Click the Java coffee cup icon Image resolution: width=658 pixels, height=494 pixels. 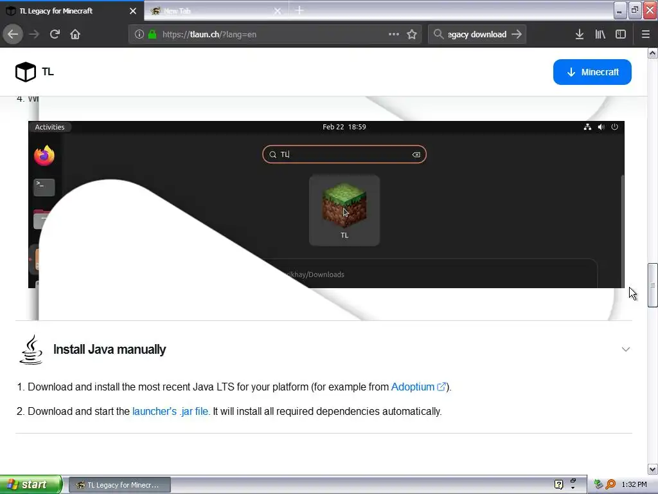point(31,349)
